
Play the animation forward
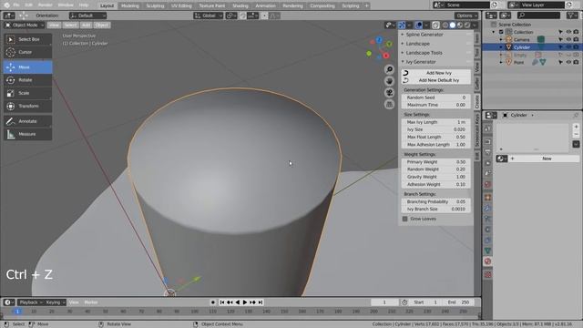(245, 302)
